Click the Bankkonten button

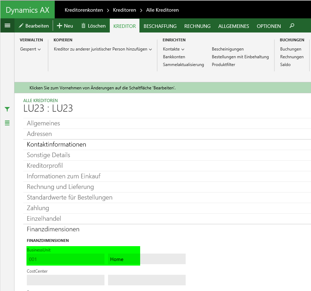(174, 57)
